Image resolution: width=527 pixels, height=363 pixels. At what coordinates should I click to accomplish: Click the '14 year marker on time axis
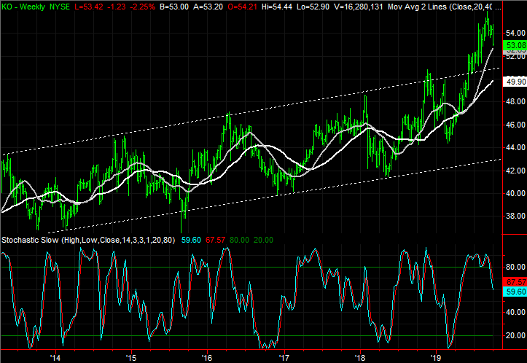click(x=55, y=357)
